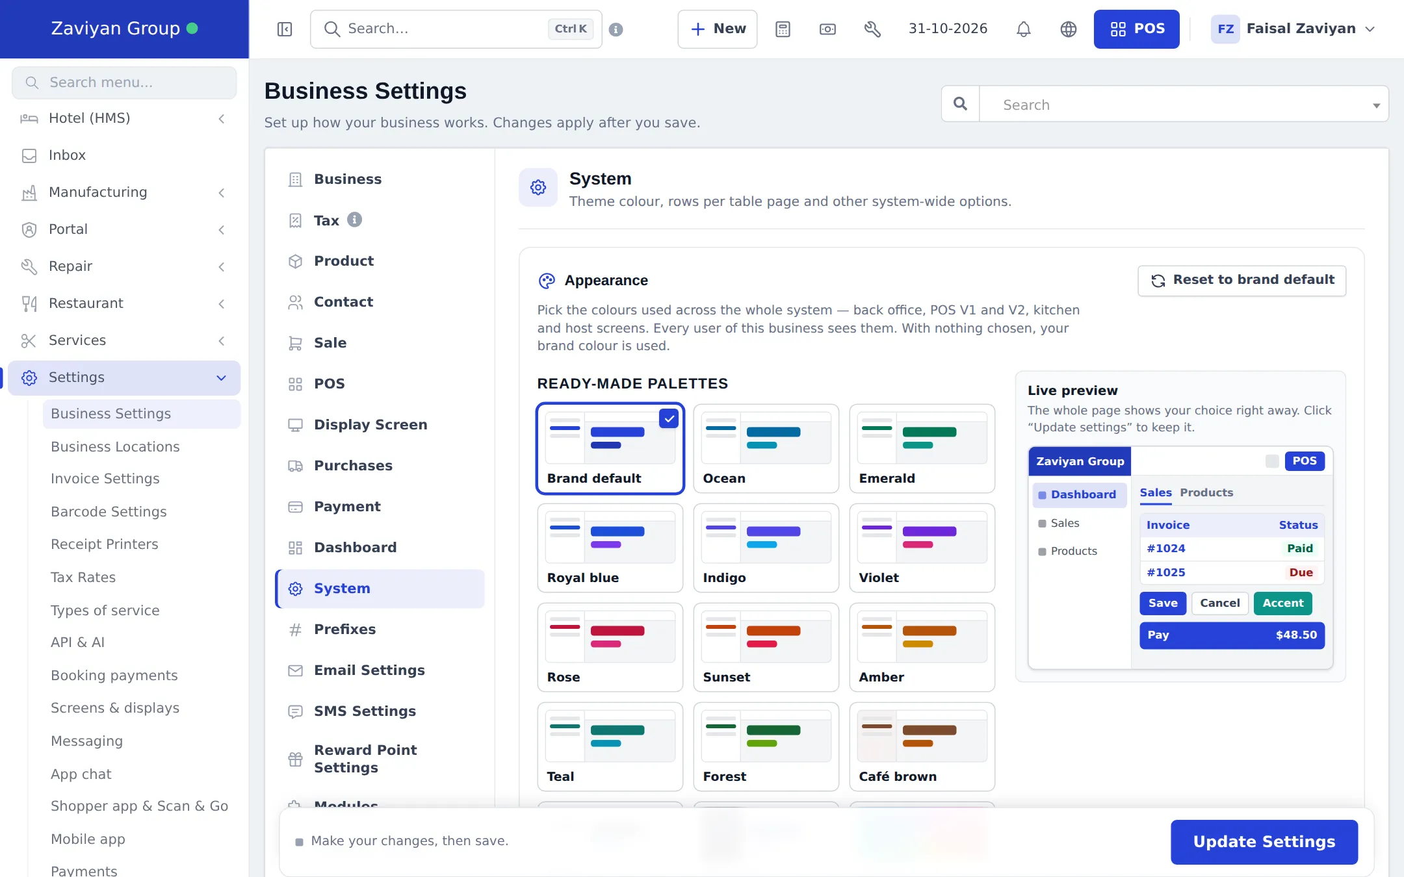Click the cash register camera-like icon

[827, 29]
